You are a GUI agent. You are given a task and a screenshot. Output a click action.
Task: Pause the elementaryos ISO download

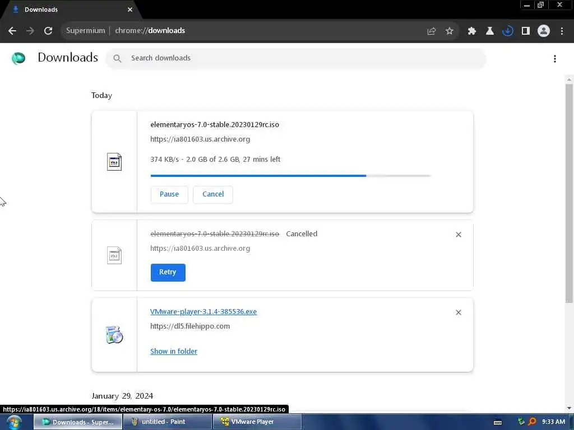pyautogui.click(x=169, y=194)
